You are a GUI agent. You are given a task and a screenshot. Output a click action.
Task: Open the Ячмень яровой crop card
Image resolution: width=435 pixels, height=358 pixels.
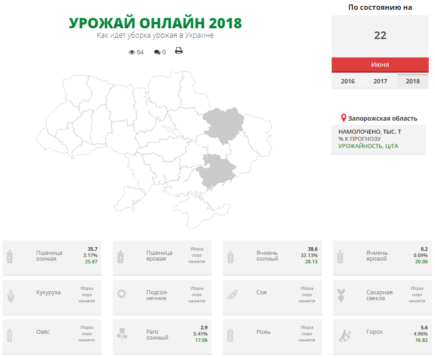(382, 258)
